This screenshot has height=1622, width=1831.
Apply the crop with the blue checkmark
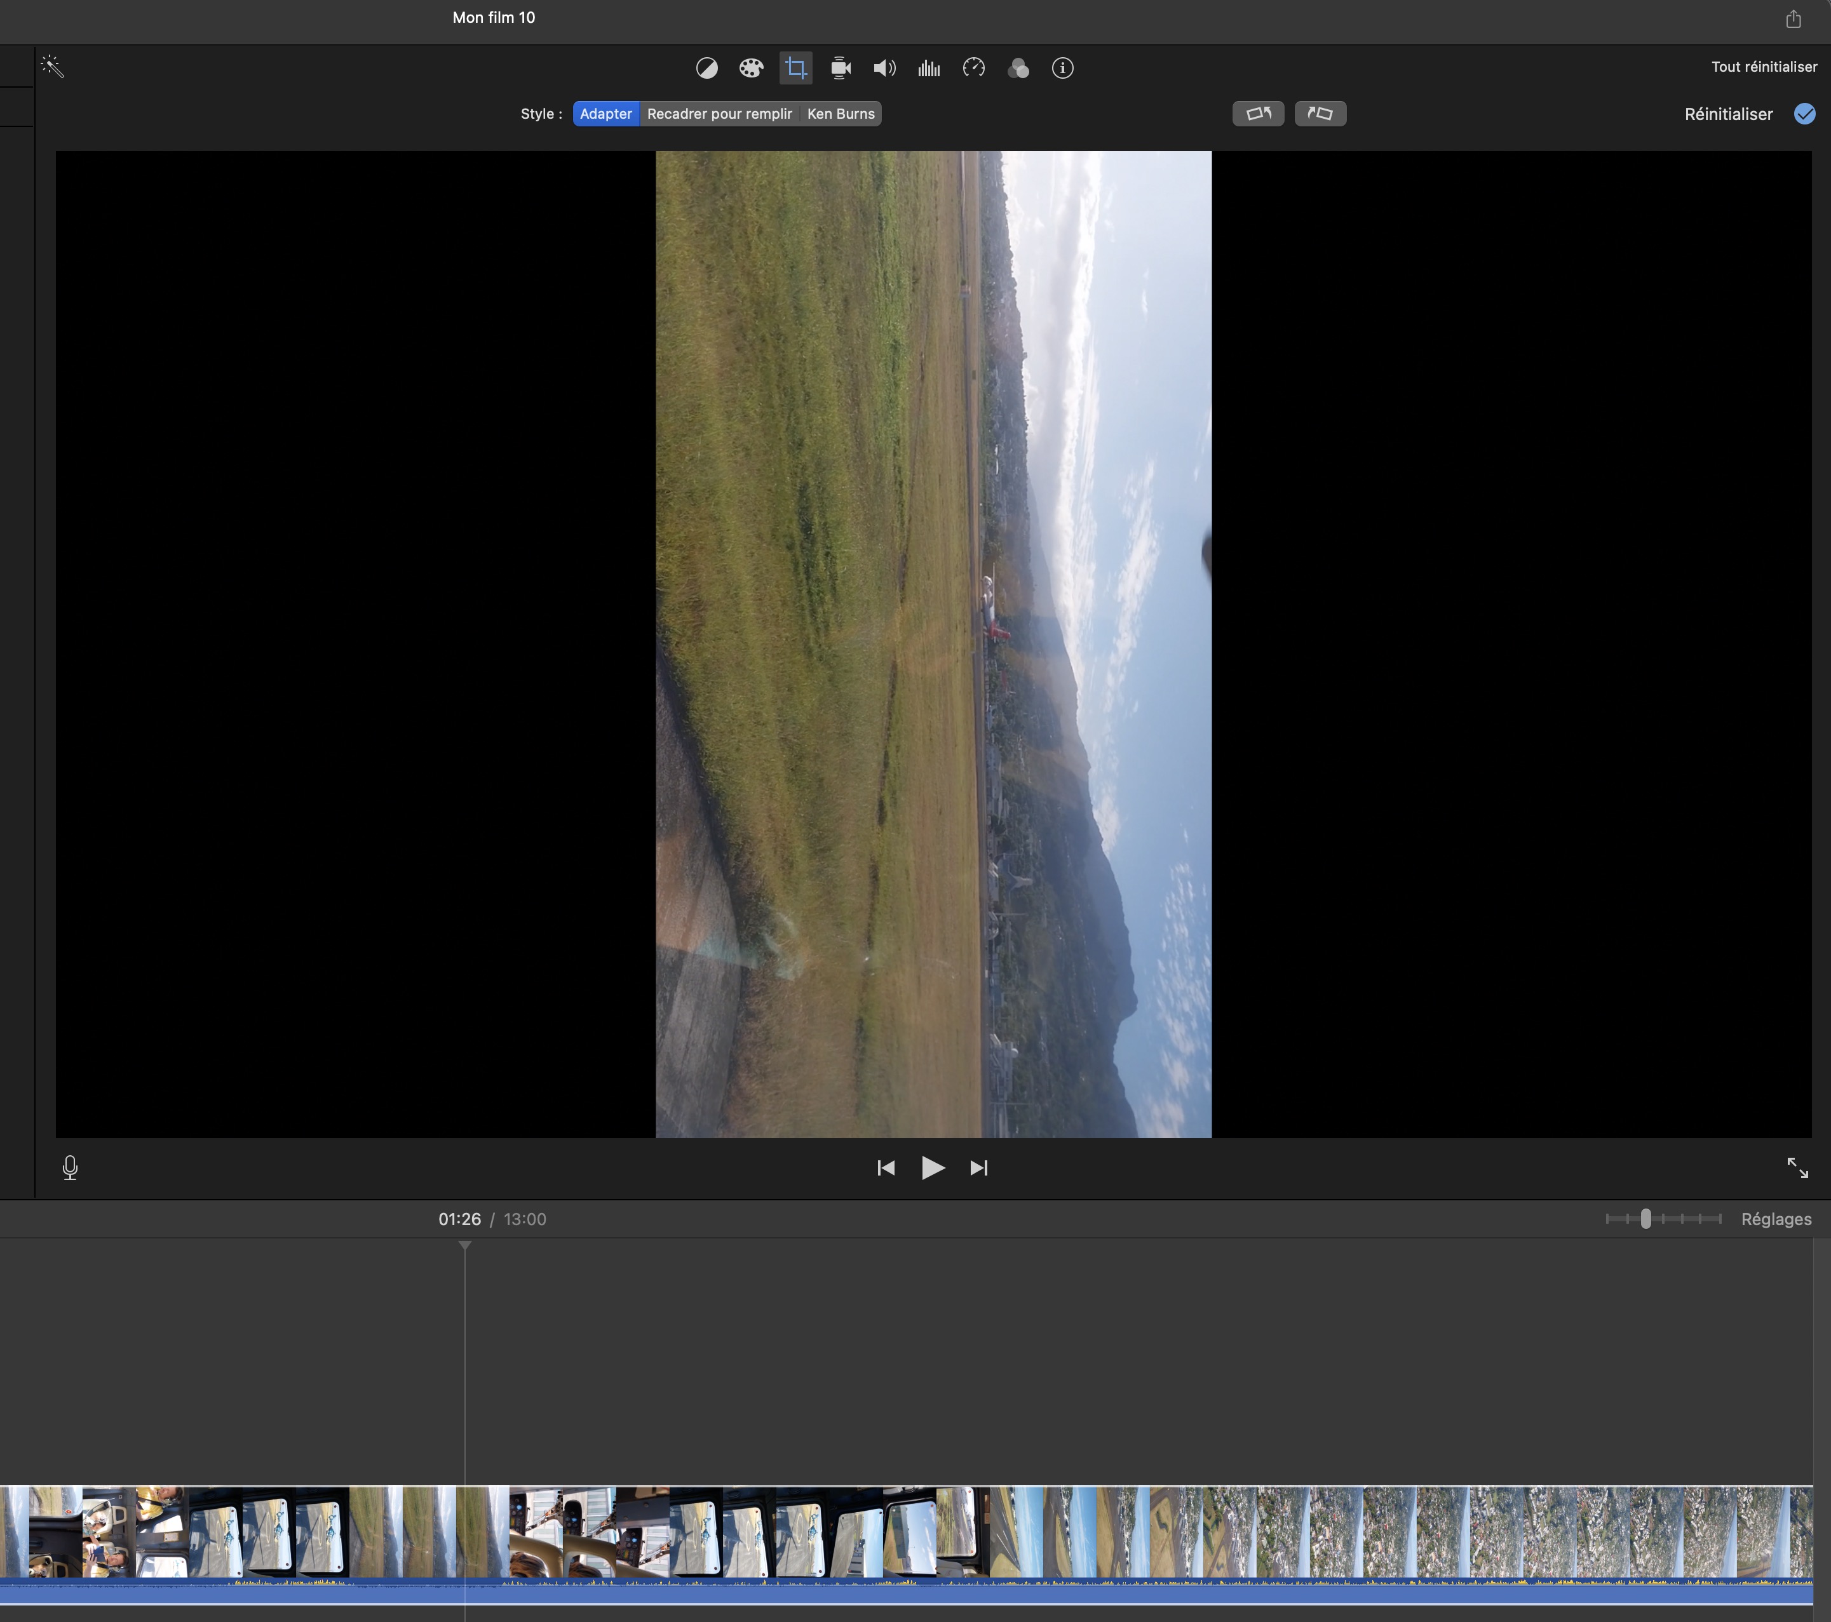(1804, 114)
